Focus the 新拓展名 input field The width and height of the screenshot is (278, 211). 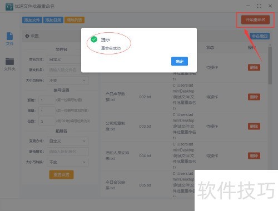pos(68,152)
